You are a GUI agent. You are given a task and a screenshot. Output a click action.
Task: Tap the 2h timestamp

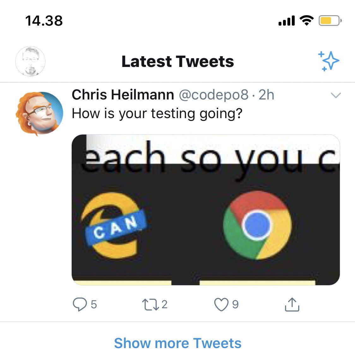tap(266, 95)
